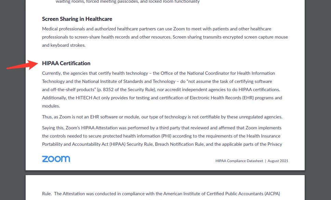Click the 'HIPAA Compliance Datasheet' footer text
This screenshot has width=331, height=200.
pos(239,161)
